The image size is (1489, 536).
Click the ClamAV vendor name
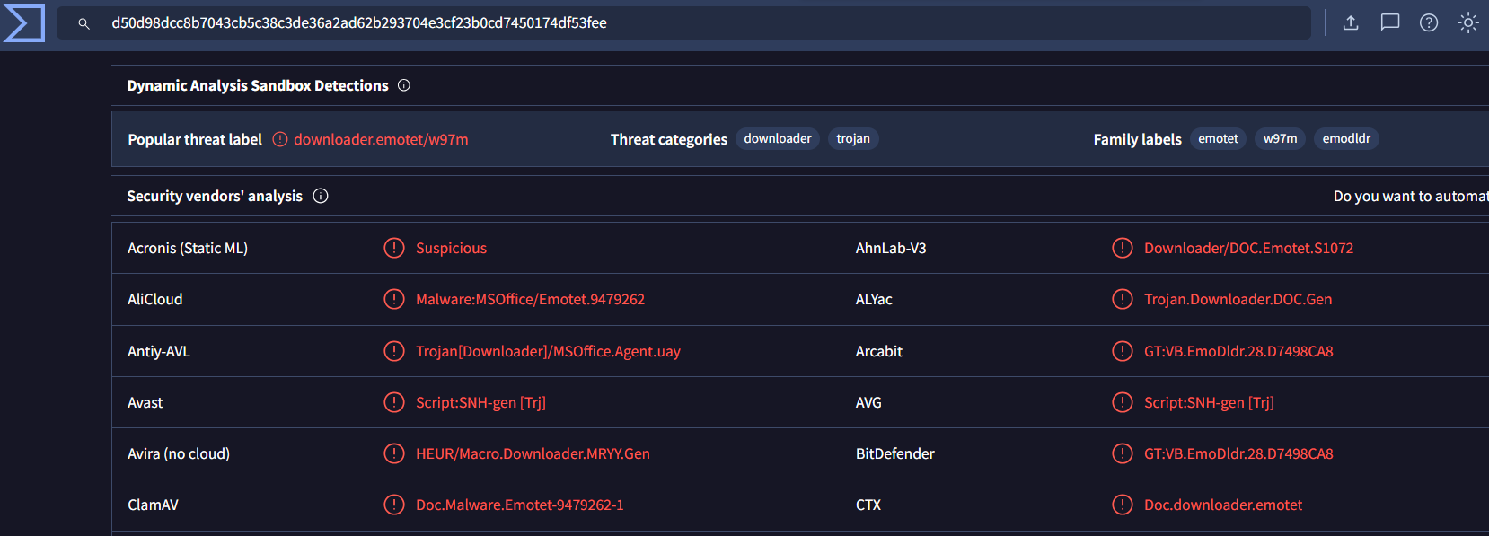click(153, 505)
